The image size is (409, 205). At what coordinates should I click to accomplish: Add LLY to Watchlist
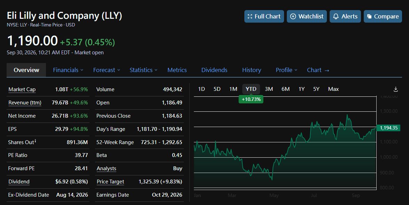click(307, 16)
